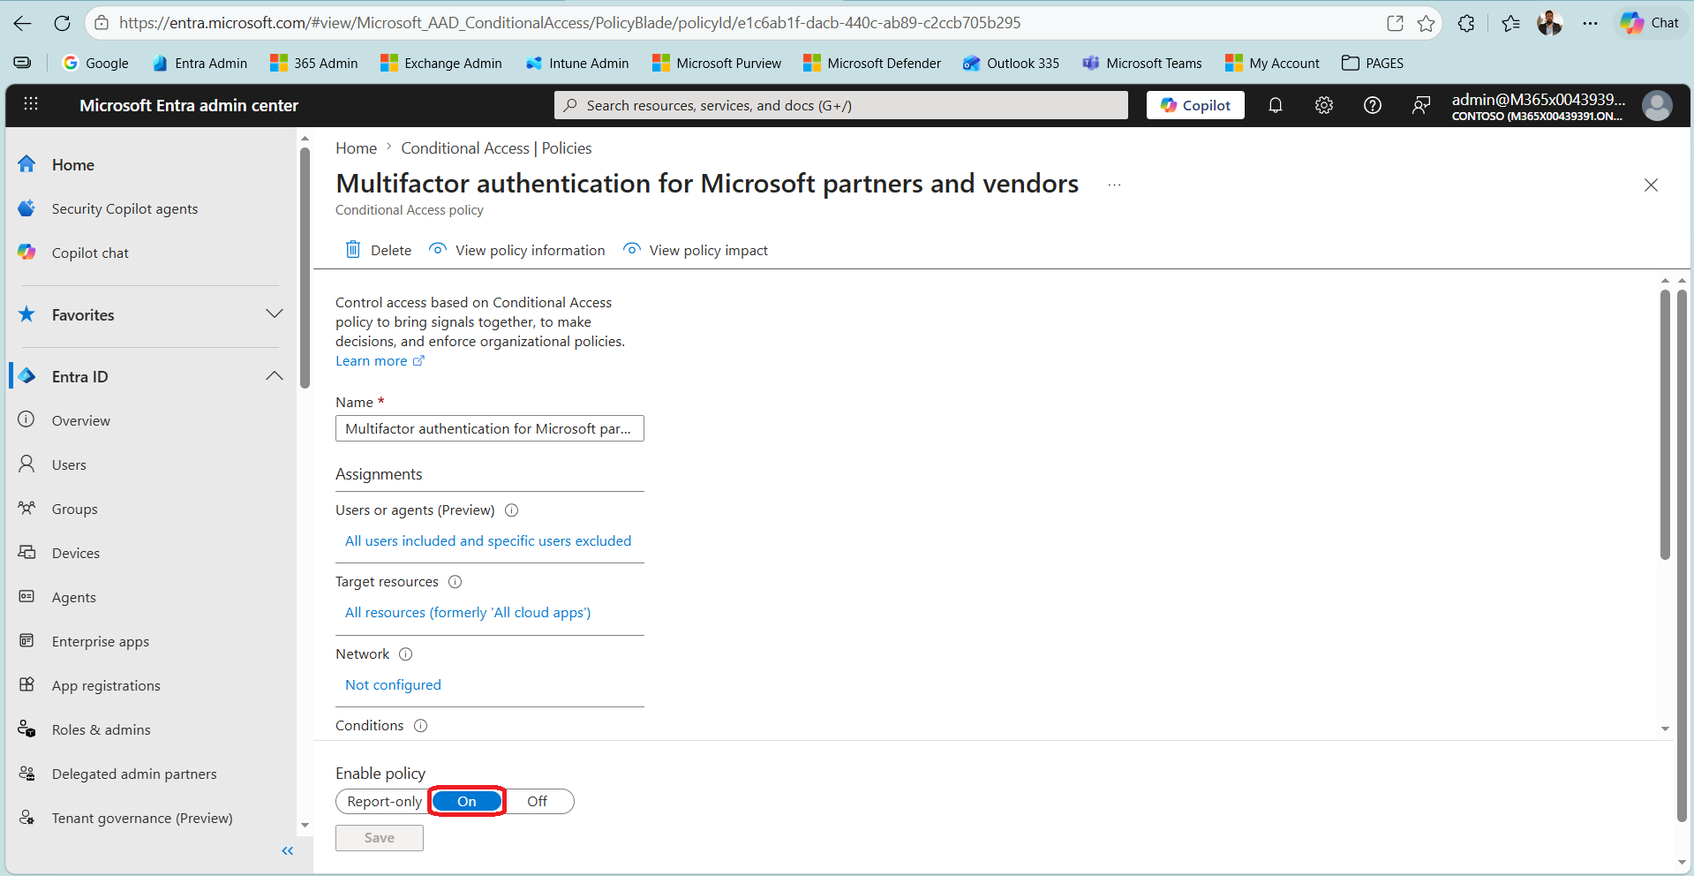Show info tooltip for Target resources
This screenshot has height=876, width=1694.
tap(455, 581)
